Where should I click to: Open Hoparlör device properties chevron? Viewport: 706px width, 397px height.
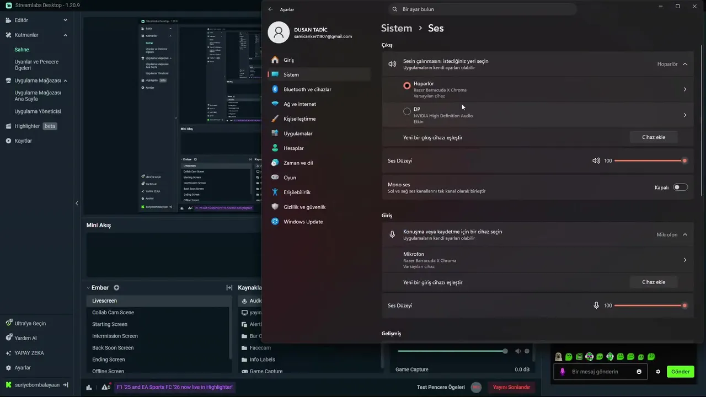685,89
